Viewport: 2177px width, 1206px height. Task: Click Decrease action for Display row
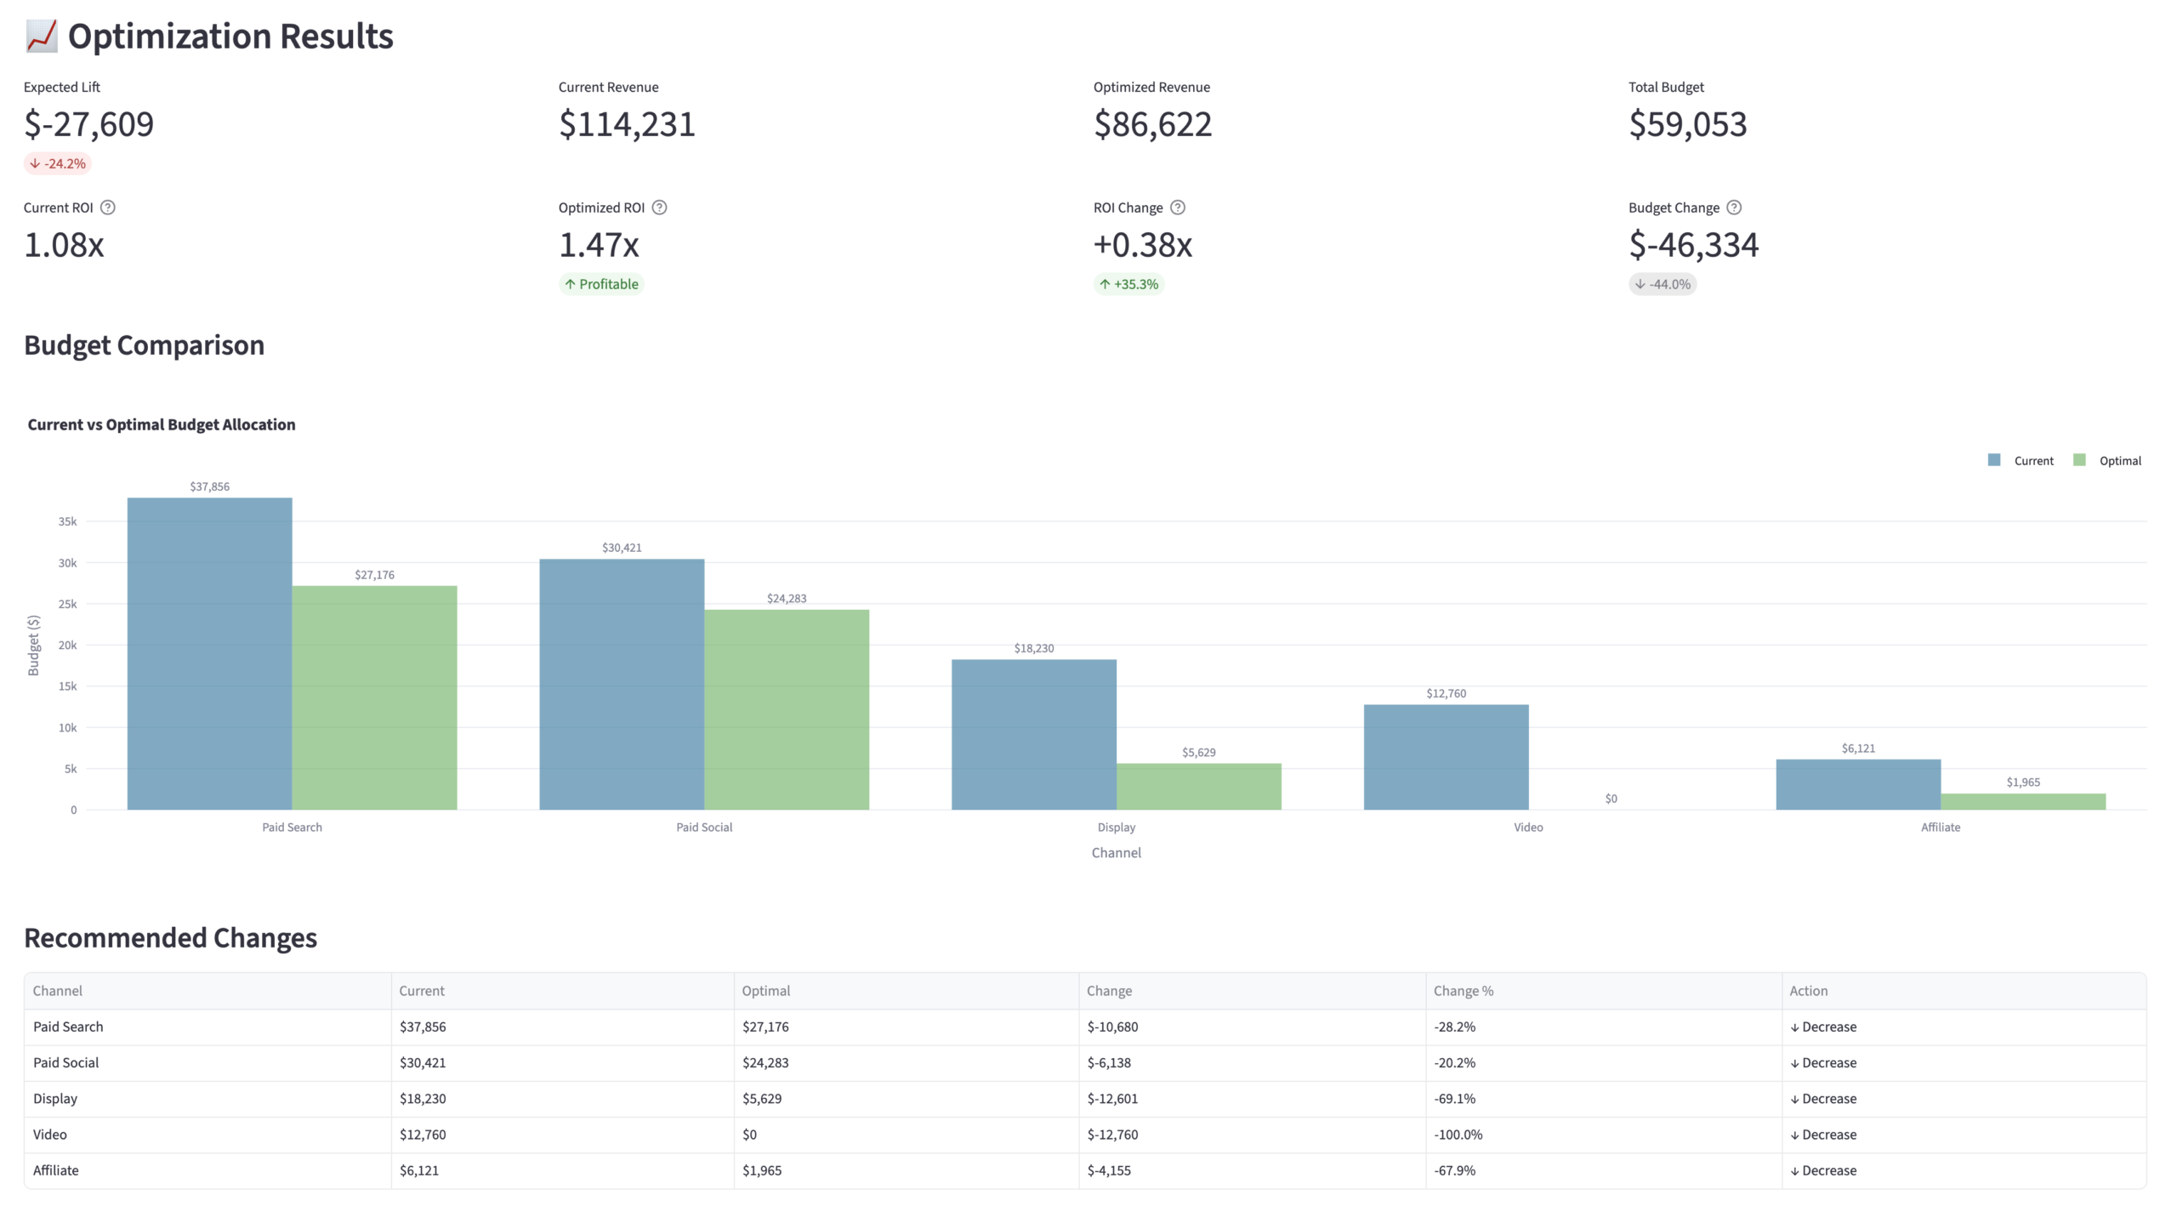(1825, 1098)
